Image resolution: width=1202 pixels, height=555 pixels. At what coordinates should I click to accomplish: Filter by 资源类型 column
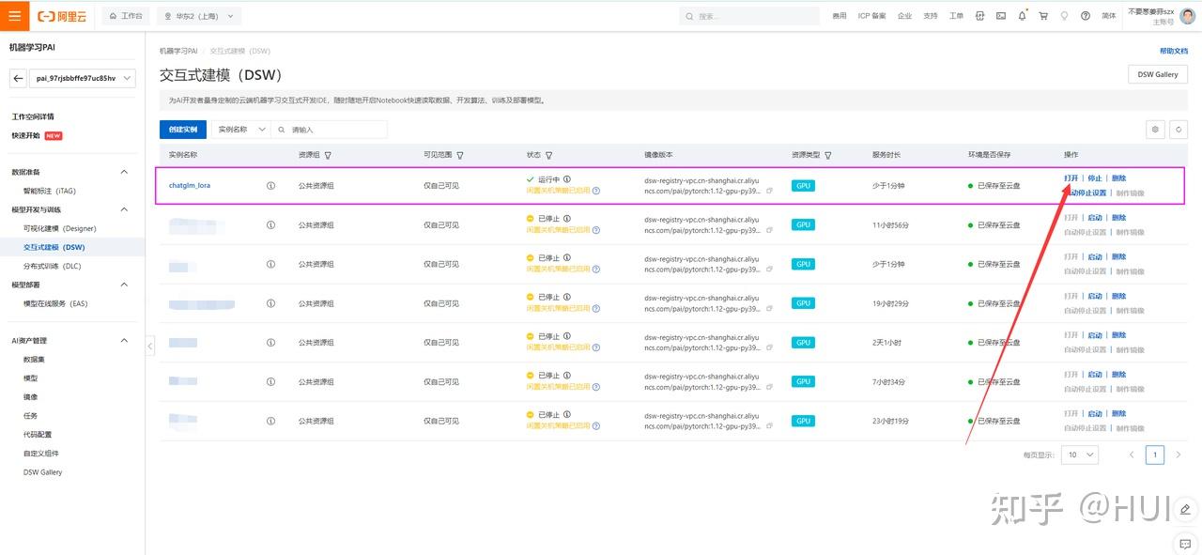(x=827, y=155)
